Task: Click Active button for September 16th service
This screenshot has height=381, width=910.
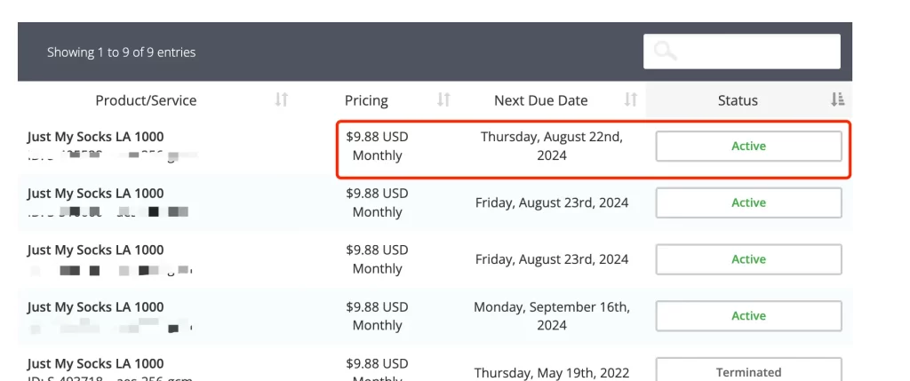Action: (748, 316)
